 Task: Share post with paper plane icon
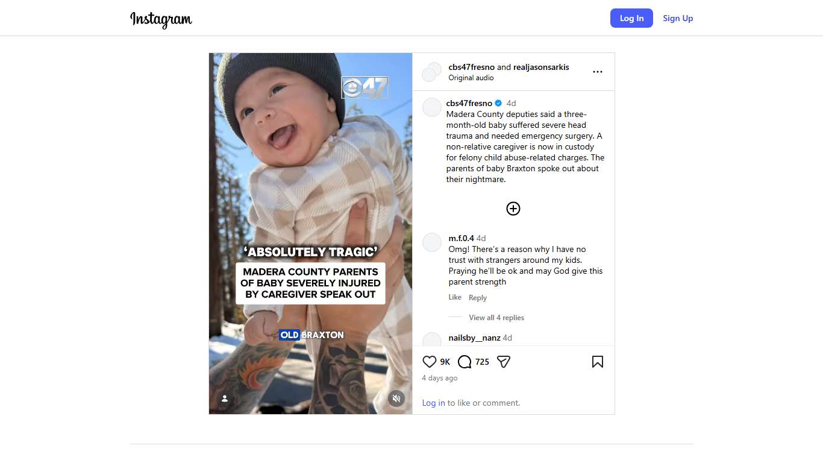click(504, 362)
